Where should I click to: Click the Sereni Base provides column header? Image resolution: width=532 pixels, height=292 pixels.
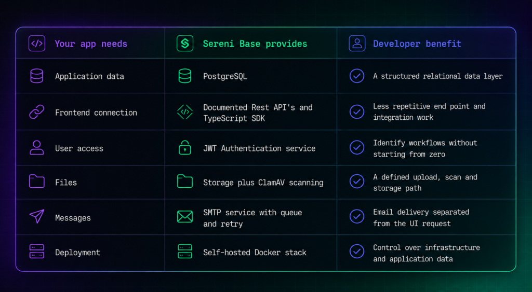point(255,44)
